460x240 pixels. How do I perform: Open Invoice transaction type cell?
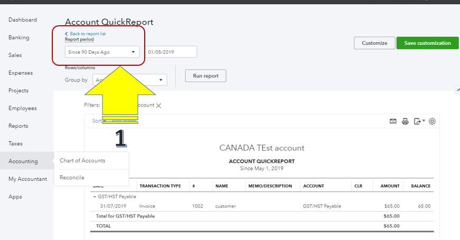click(x=147, y=206)
